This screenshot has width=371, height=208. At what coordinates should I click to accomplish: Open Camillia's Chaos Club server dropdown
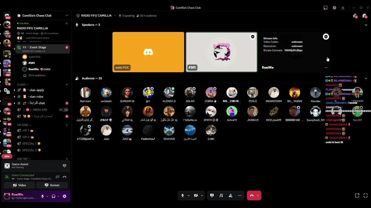[67, 16]
